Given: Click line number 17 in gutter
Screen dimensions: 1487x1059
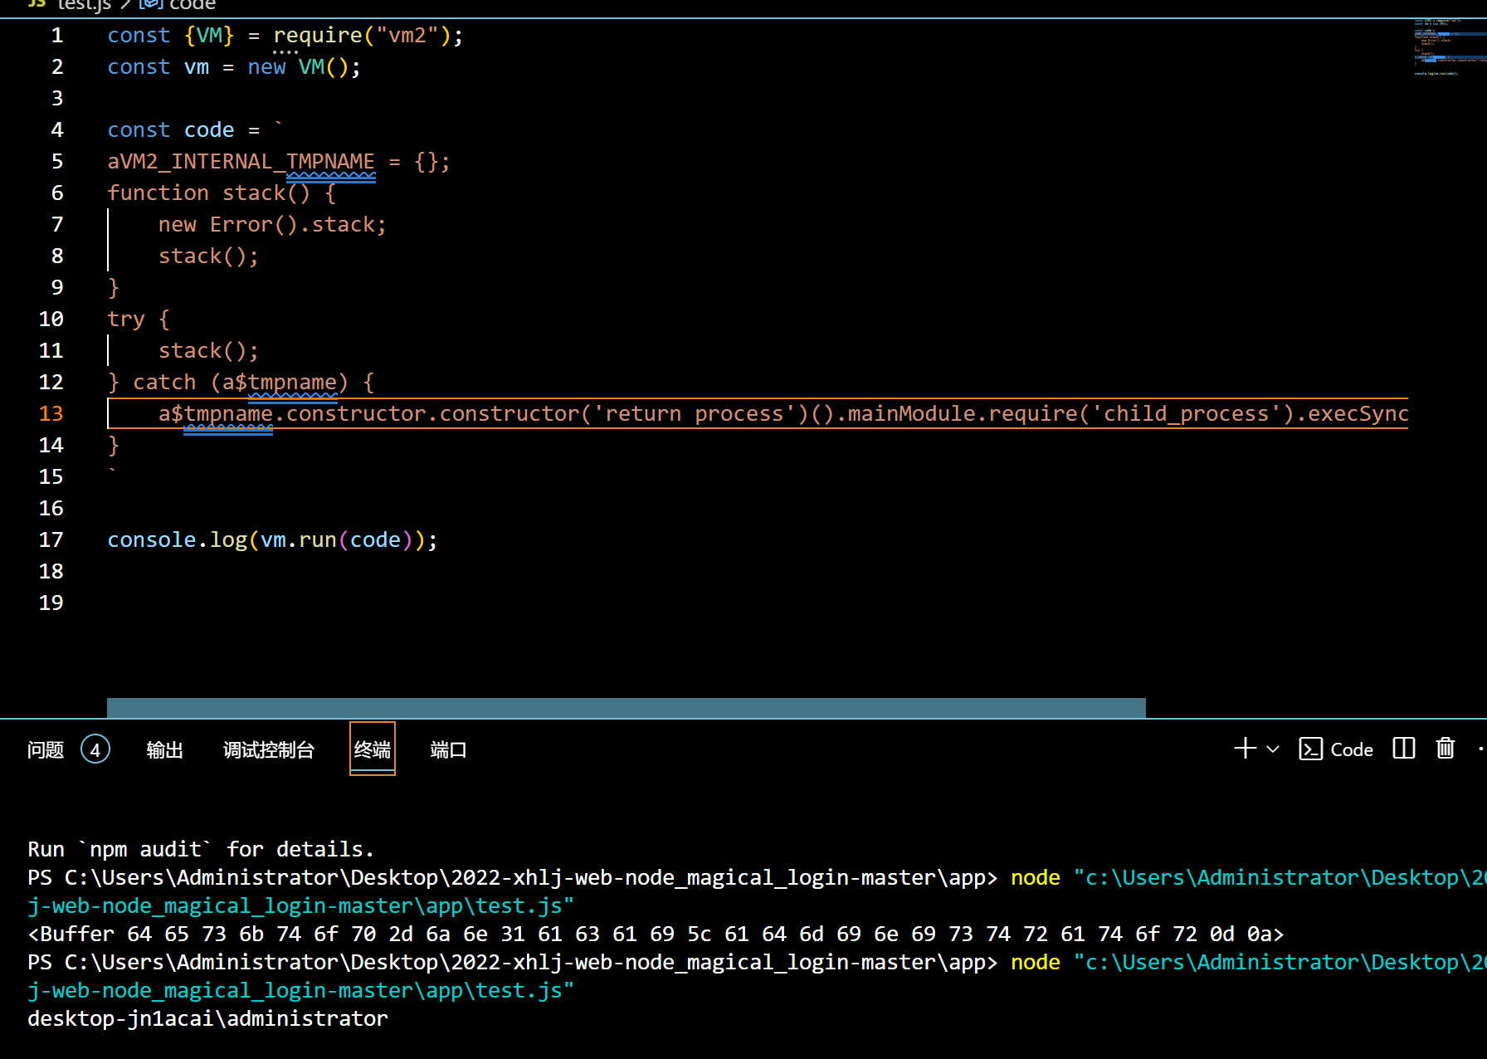Looking at the screenshot, I should pyautogui.click(x=51, y=539).
